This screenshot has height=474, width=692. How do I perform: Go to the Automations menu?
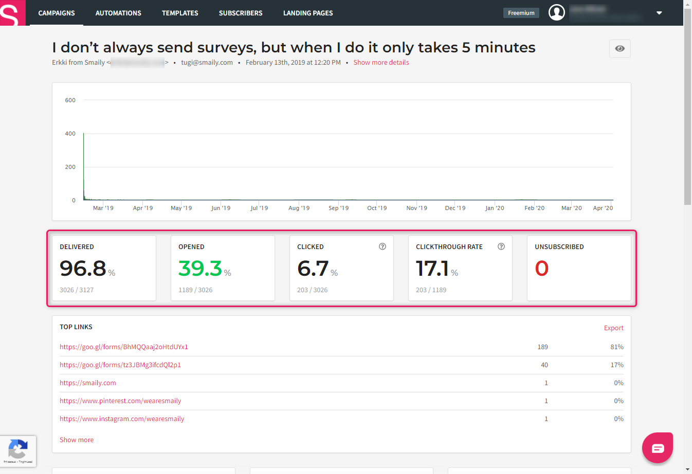118,13
